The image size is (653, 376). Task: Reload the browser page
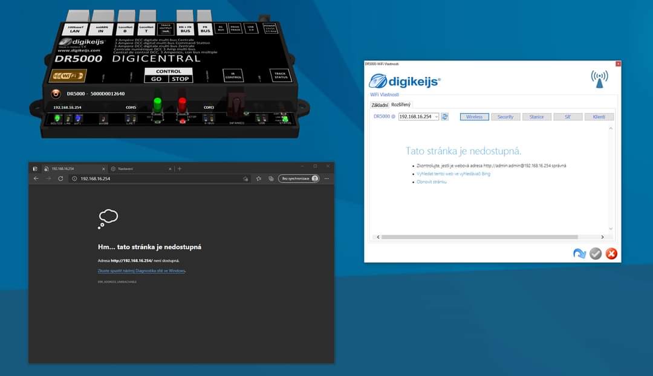pyautogui.click(x=60, y=178)
